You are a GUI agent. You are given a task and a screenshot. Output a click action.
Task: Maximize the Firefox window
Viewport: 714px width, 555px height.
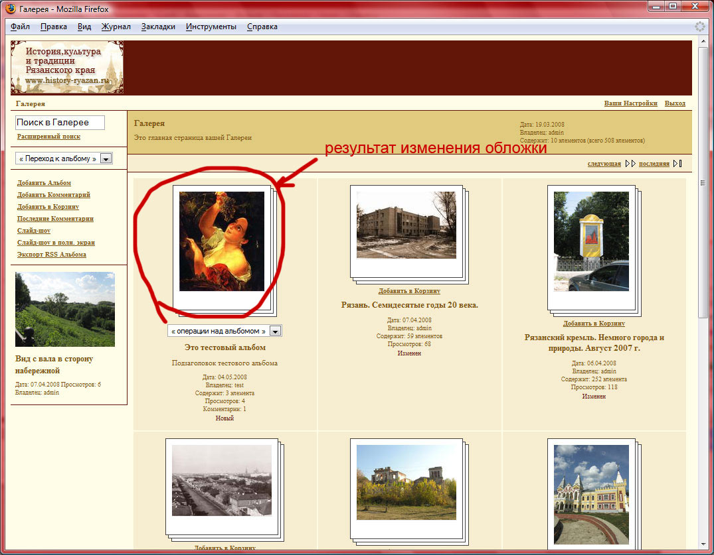point(673,7)
